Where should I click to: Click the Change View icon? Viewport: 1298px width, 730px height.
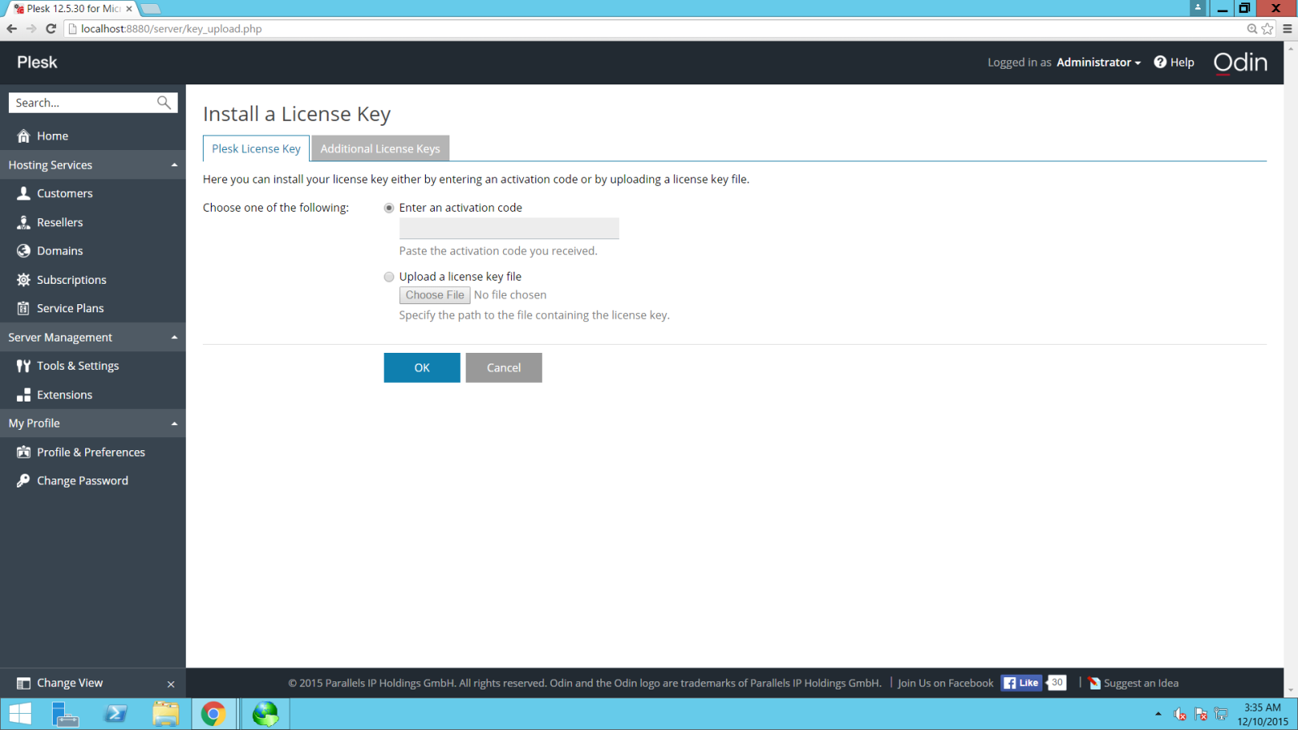(24, 683)
